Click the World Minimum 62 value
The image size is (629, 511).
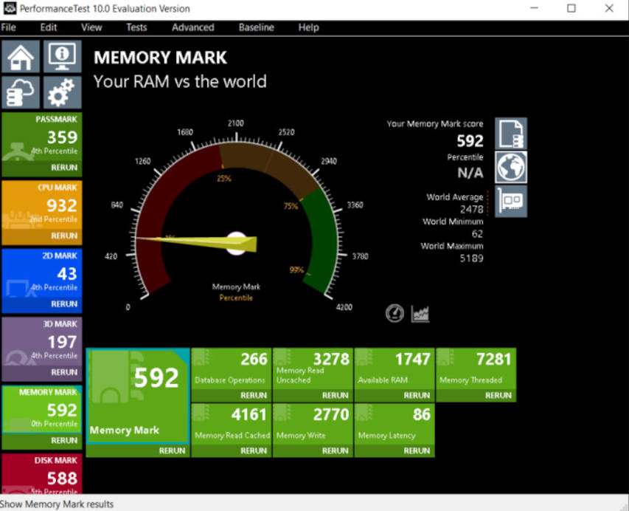(x=477, y=234)
